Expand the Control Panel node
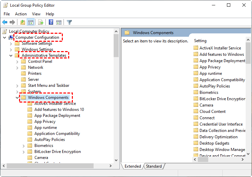252x177 pixels. click(17, 62)
